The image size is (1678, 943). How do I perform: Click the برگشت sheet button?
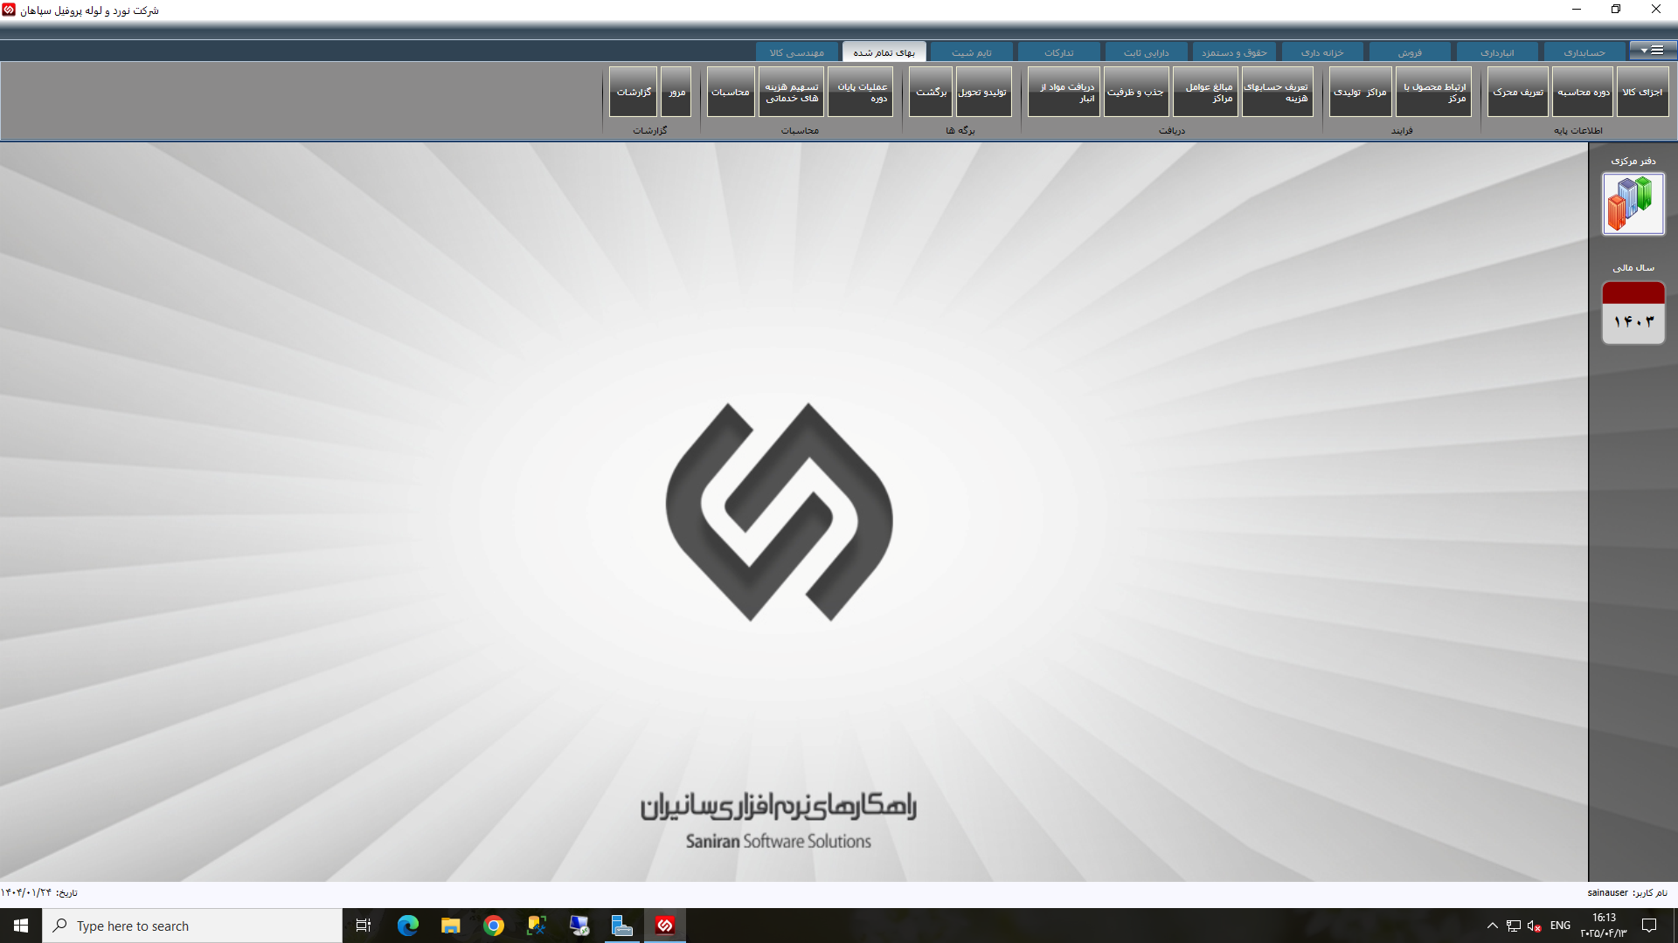(929, 91)
